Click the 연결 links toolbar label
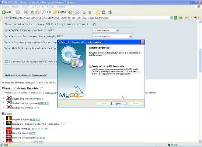 tap(187, 18)
